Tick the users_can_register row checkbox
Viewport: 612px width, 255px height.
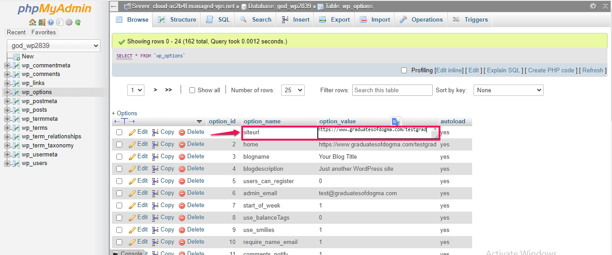120,181
